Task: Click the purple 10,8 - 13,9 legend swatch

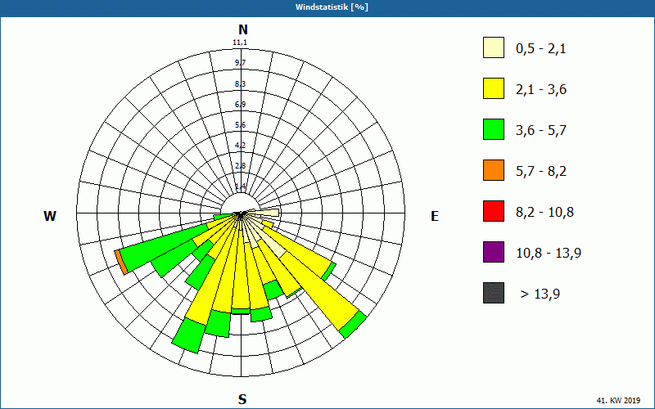Action: [x=494, y=252]
